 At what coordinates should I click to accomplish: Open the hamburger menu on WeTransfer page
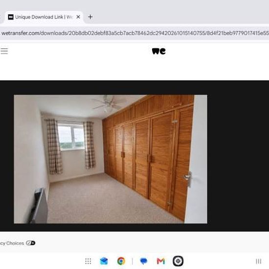(x=4, y=51)
